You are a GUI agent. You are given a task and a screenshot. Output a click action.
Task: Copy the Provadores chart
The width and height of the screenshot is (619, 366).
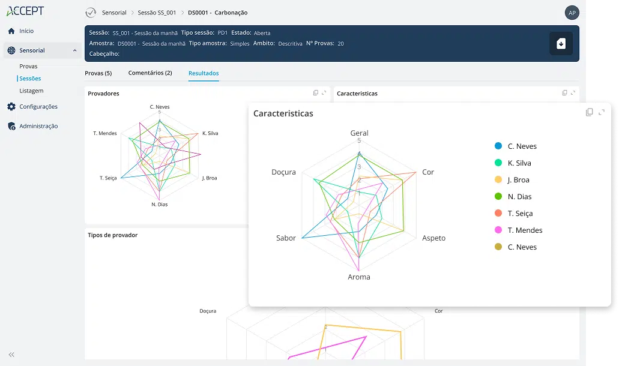[x=315, y=92]
